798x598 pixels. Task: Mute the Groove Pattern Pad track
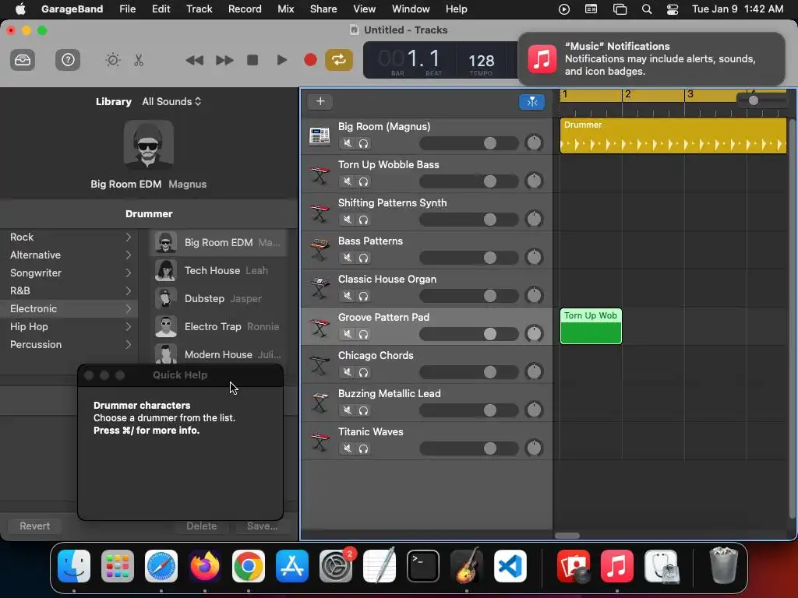point(347,334)
